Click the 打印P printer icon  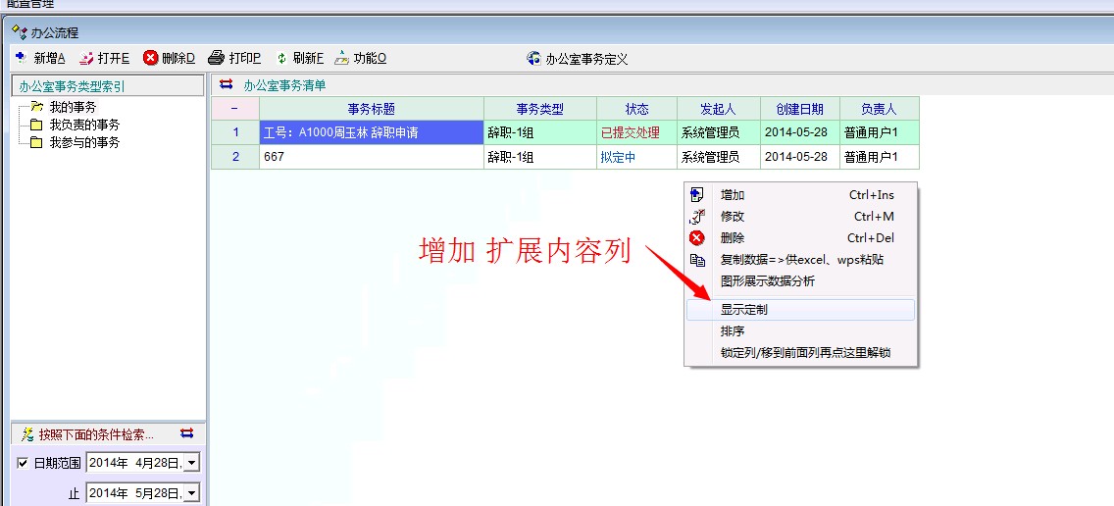pos(216,58)
